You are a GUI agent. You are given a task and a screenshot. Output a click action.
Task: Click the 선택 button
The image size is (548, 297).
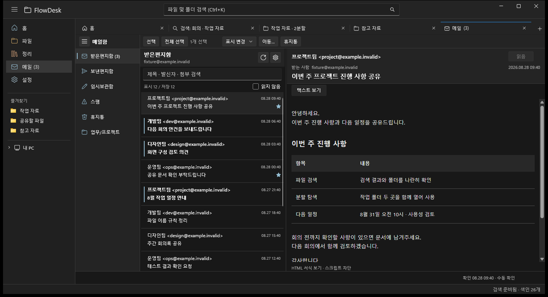(x=151, y=42)
